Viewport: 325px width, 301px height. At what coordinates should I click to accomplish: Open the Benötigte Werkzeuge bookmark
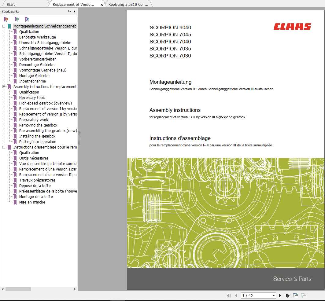(38, 37)
